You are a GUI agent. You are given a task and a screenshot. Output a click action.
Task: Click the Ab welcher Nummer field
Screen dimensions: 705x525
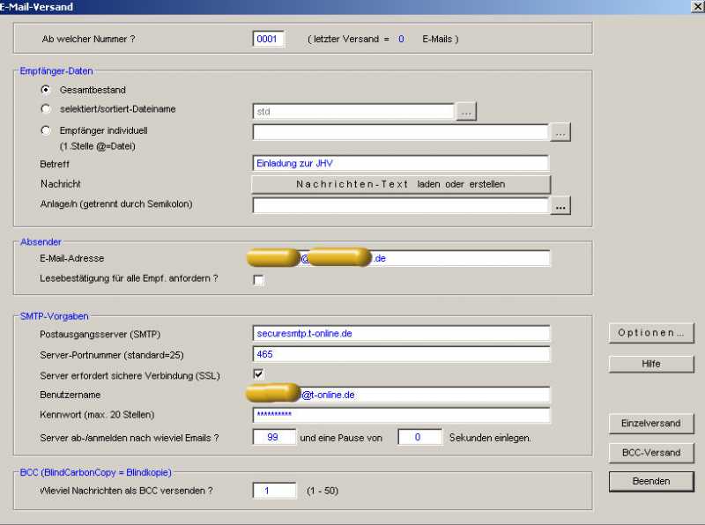click(x=268, y=39)
